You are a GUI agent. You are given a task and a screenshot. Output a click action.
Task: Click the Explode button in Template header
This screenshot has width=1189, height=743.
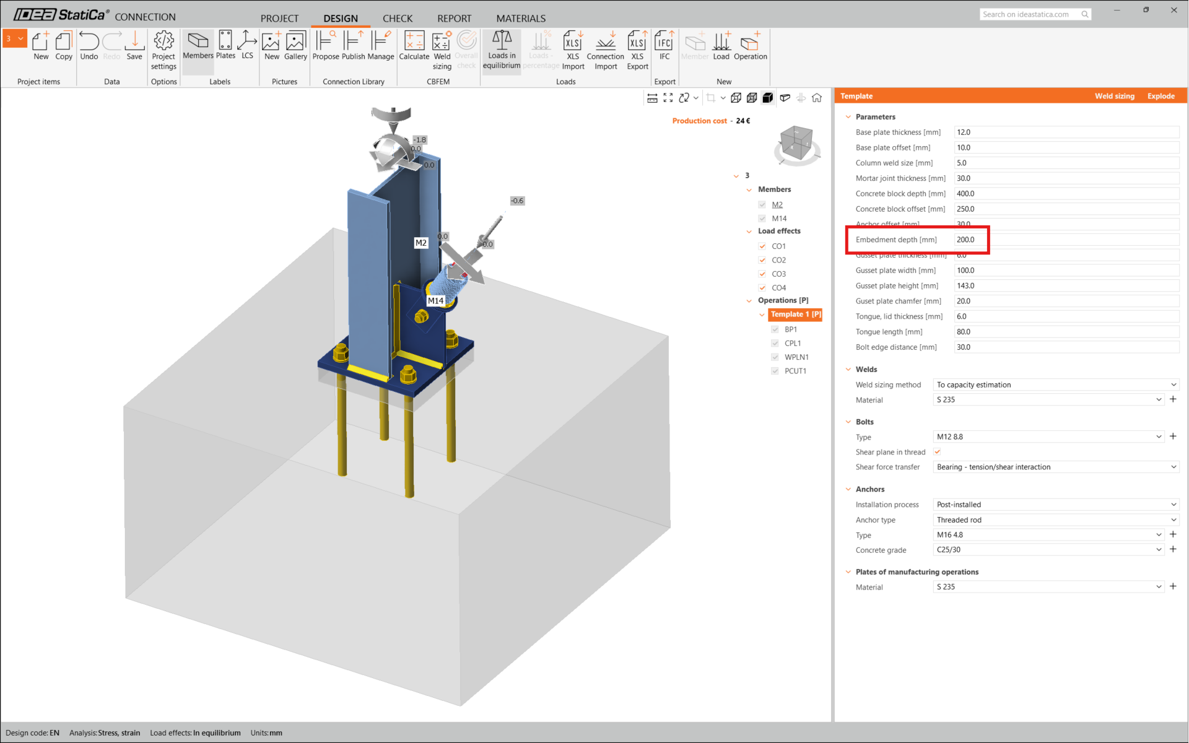pos(1161,96)
